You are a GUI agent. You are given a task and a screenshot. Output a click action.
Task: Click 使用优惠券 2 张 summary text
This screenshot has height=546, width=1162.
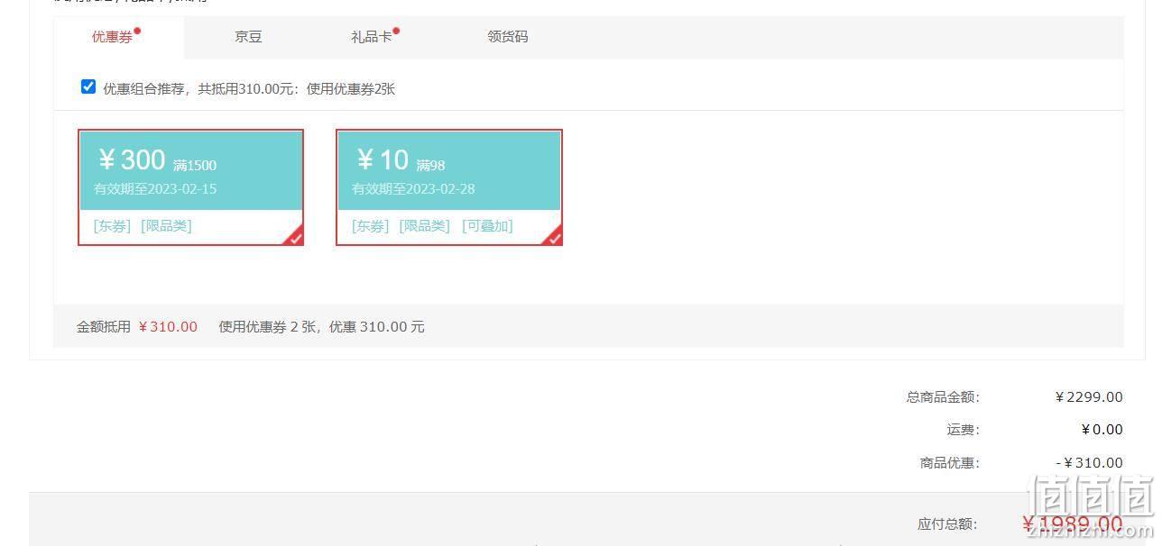coord(269,327)
